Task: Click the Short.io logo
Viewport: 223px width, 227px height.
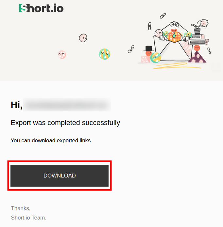Action: click(x=41, y=8)
